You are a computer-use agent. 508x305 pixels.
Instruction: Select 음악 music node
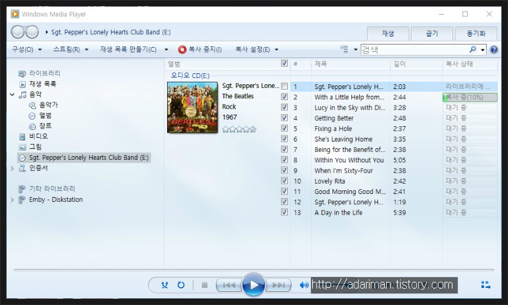pos(35,95)
